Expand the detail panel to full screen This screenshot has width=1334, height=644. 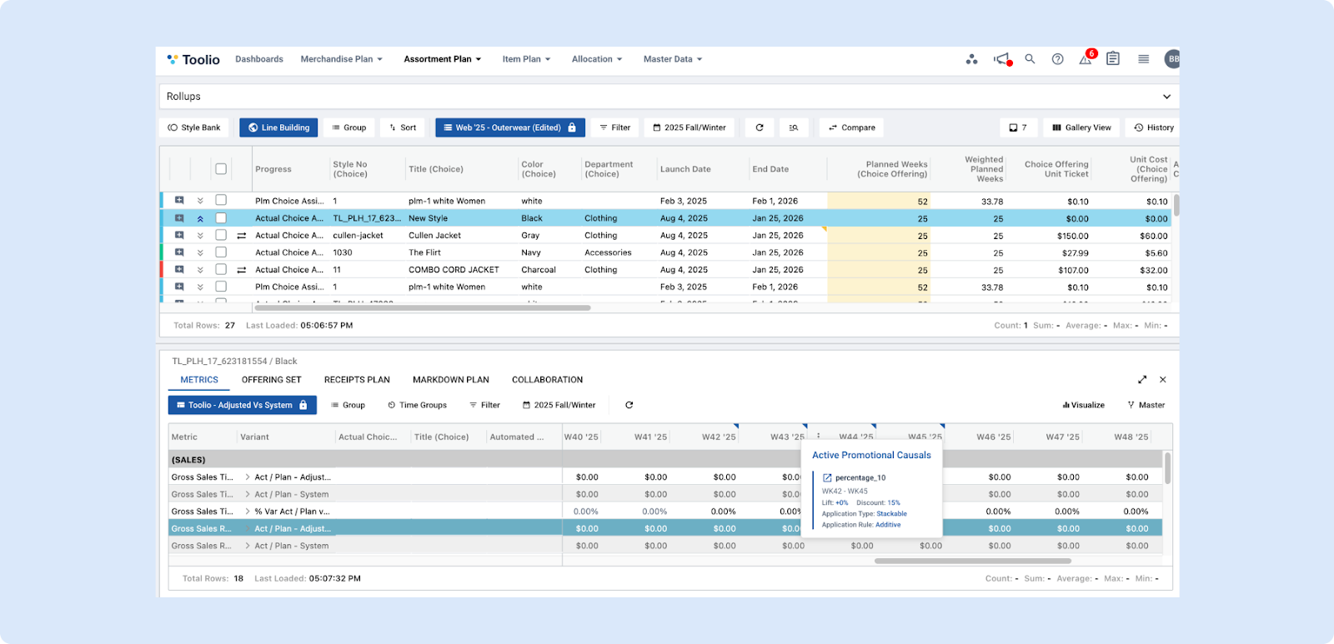pyautogui.click(x=1142, y=380)
